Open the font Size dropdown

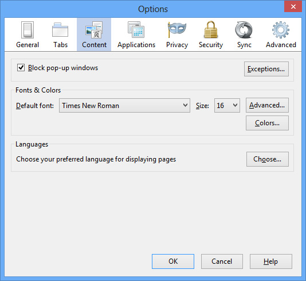pyautogui.click(x=227, y=106)
